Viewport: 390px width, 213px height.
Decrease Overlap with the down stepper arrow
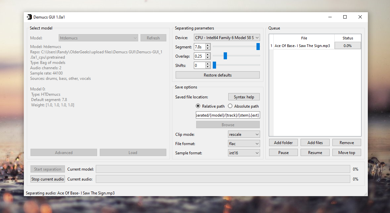[x=208, y=58]
